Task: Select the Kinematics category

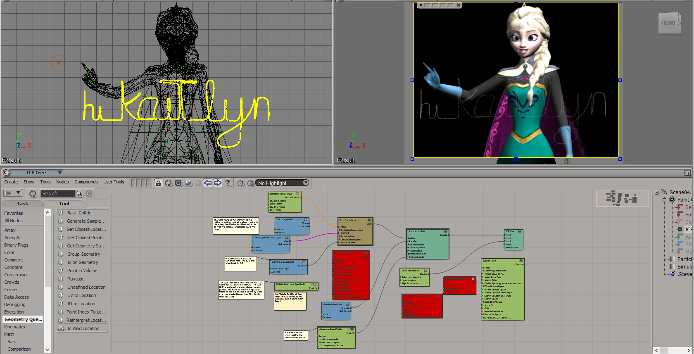Action: pos(14,327)
